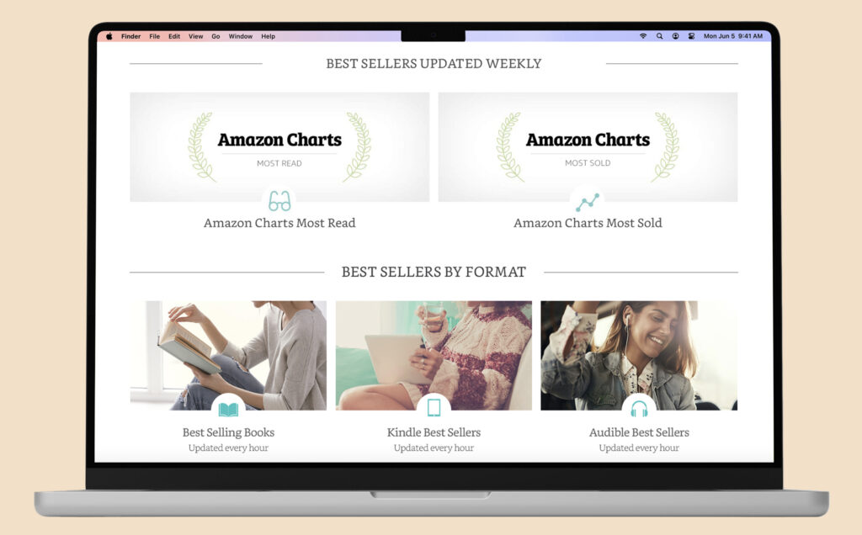Open the Wi-Fi status icon

coord(642,36)
